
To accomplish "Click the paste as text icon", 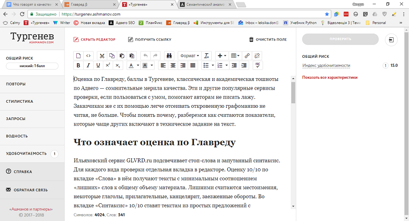I will (132, 55).
